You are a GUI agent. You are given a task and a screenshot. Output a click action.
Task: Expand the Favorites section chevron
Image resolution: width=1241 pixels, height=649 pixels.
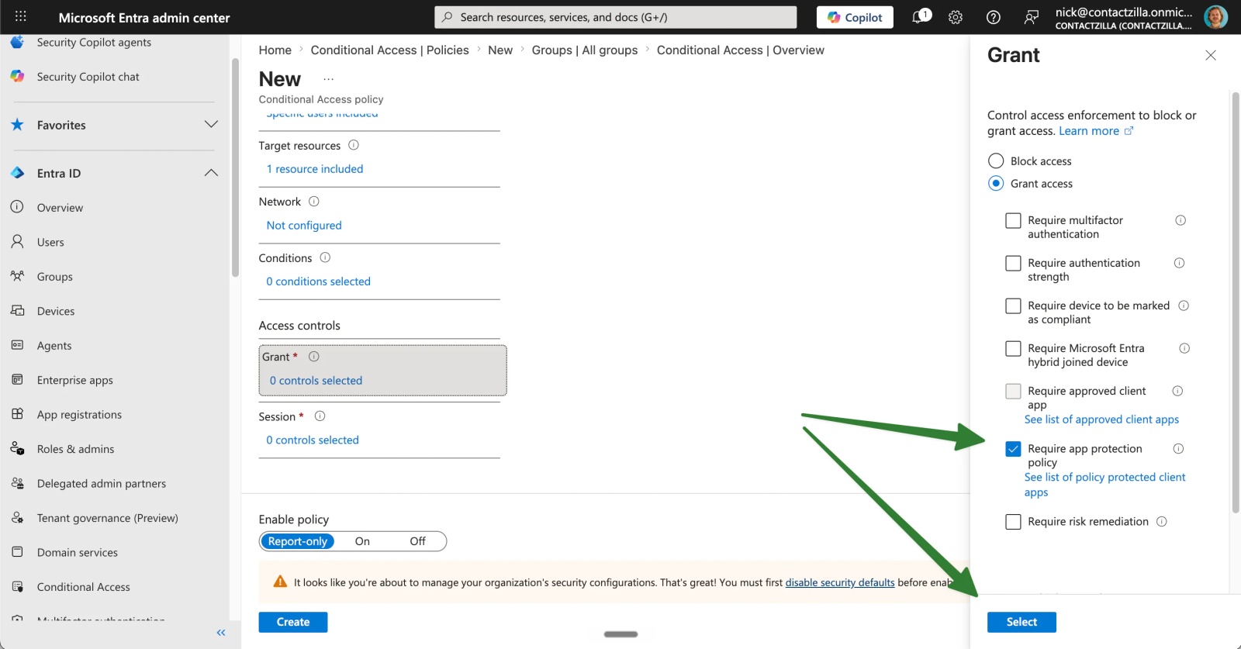211,124
